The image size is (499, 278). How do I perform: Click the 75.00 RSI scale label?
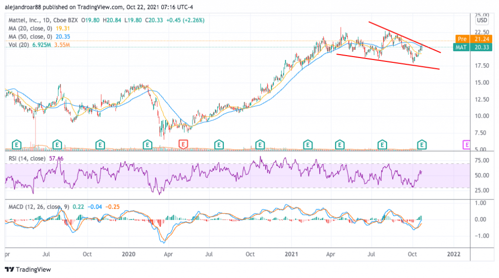coord(482,160)
